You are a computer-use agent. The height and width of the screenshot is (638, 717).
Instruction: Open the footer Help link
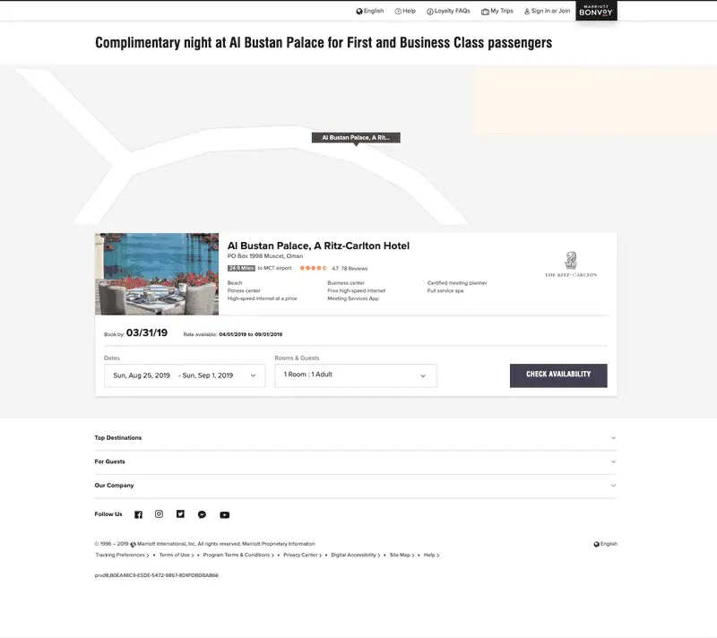pyautogui.click(x=431, y=555)
